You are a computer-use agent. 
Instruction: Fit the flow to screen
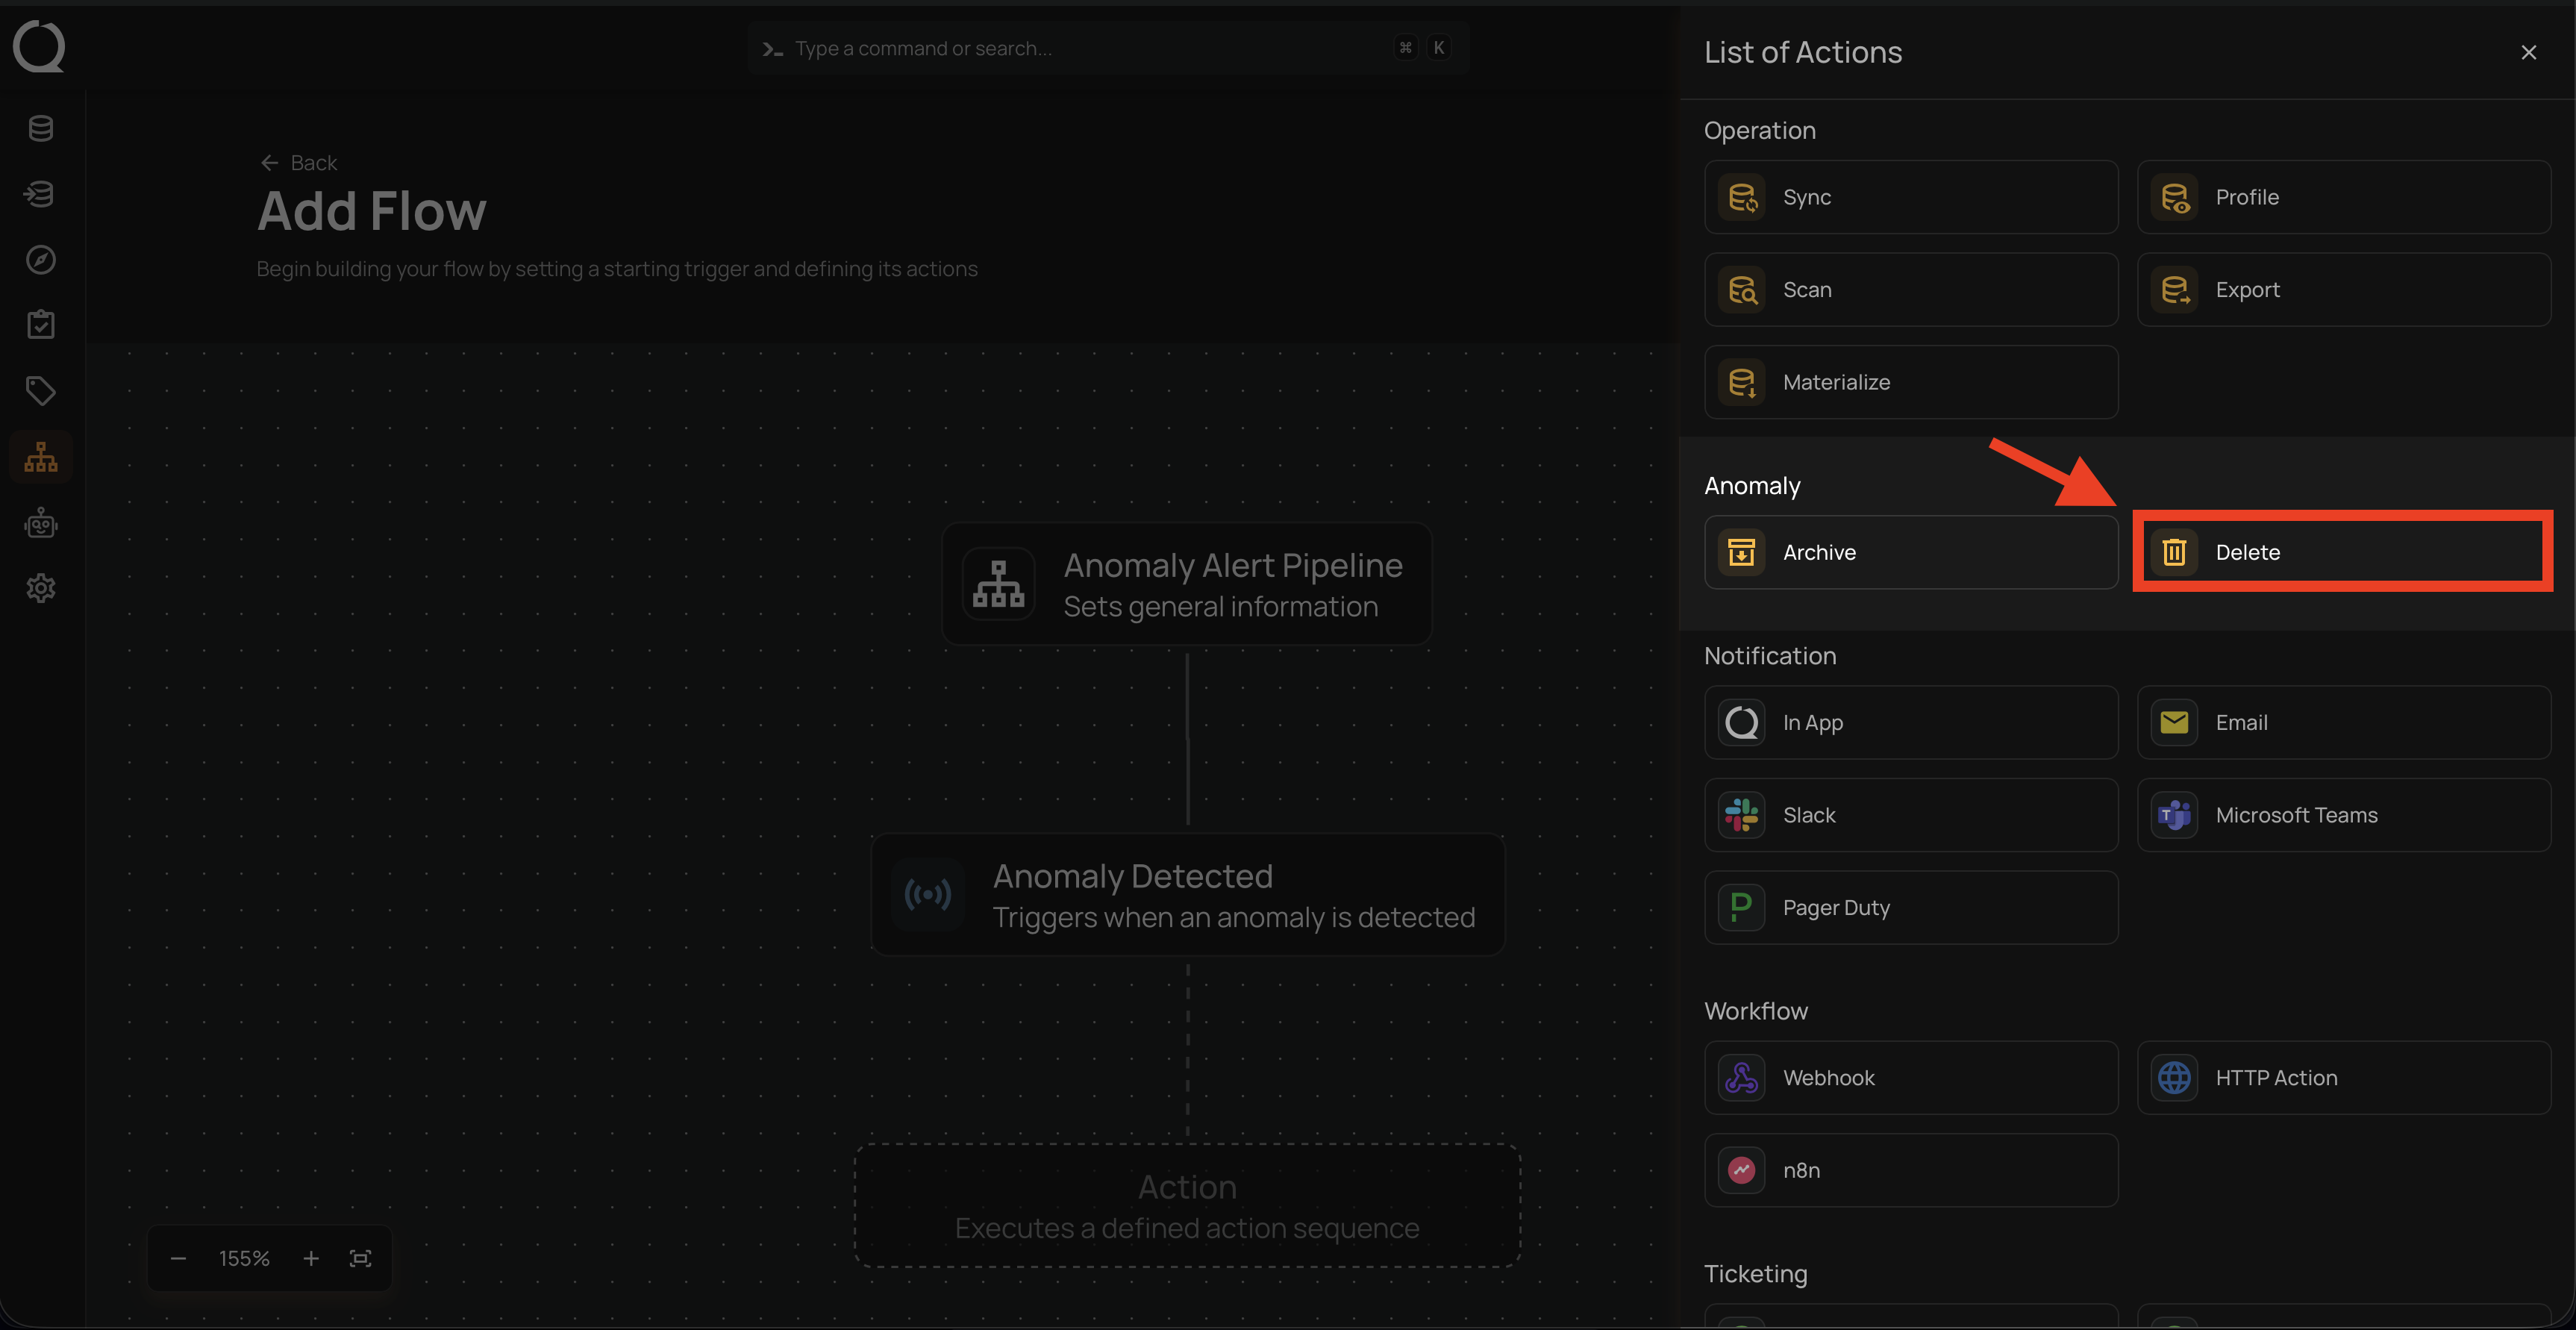pyautogui.click(x=361, y=1258)
